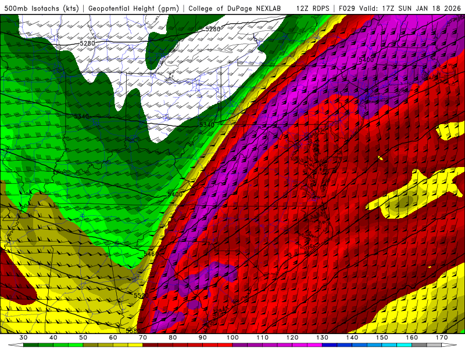
Task: Click the 'Geopotential Height (gpm)' header text
Action: 134,9
